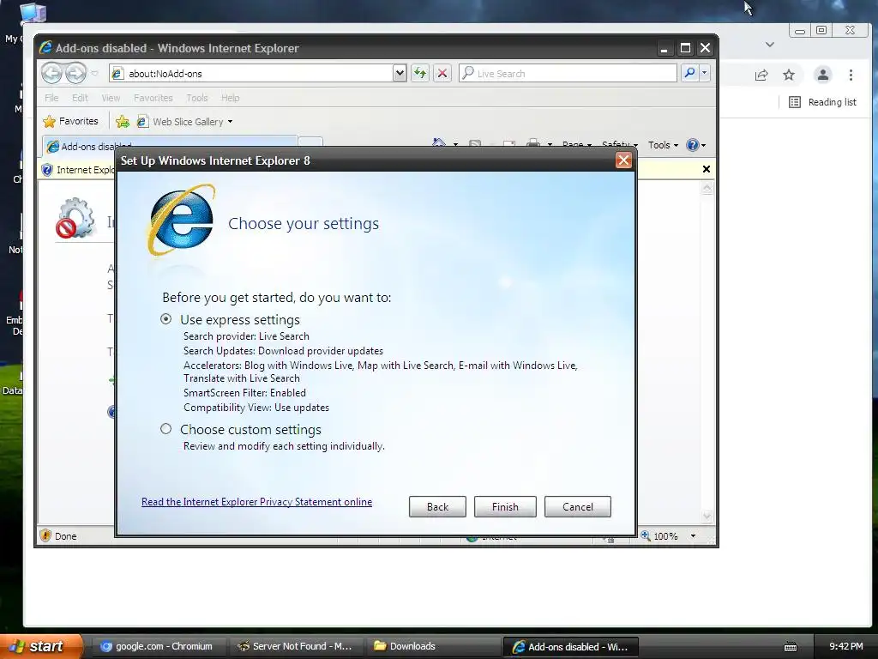
Task: Click Add-ons disabled taskbar item
Action: point(570,646)
